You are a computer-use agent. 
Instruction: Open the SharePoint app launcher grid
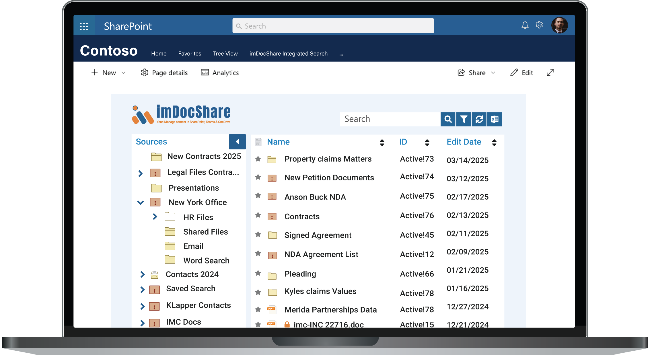point(84,26)
